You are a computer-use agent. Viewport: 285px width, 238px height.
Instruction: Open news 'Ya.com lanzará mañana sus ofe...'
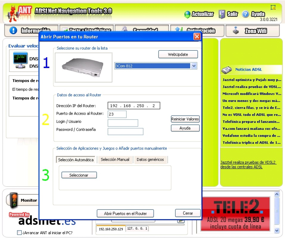[251, 129]
